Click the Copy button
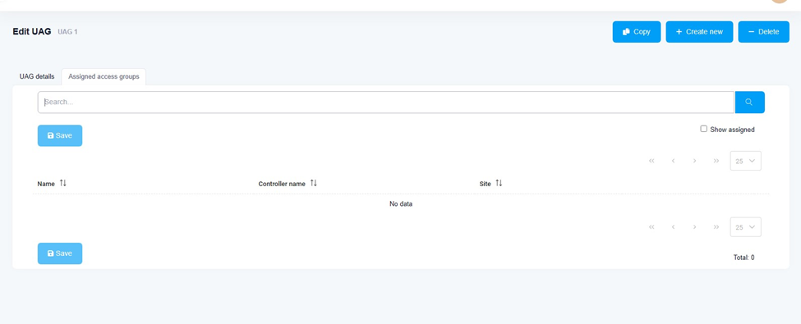Image resolution: width=801 pixels, height=324 pixels. [x=637, y=32]
